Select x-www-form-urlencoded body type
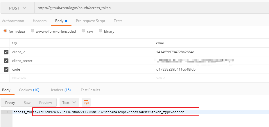The width and height of the screenshot is (269, 127). click(33, 31)
